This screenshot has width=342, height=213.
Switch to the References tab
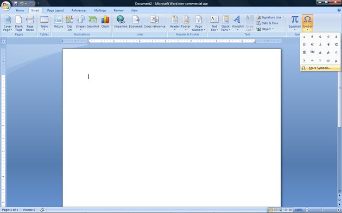79,10
